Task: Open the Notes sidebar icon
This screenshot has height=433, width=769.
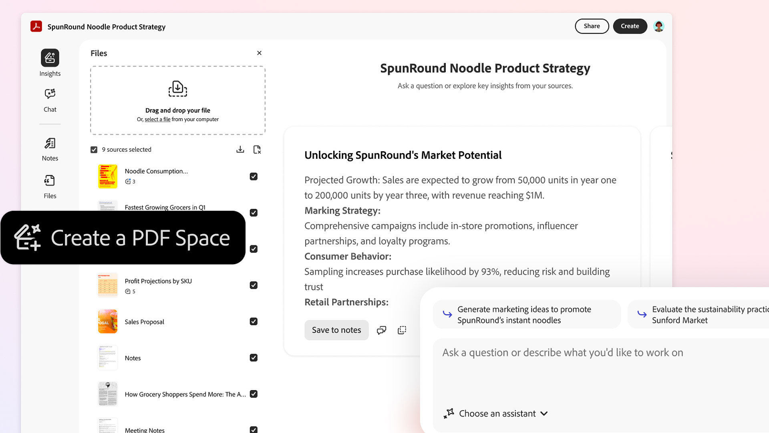Action: click(50, 144)
